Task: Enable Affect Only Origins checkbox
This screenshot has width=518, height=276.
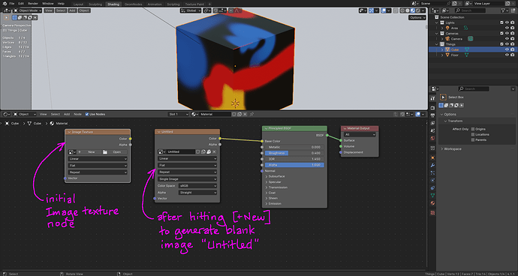Action: [x=473, y=129]
